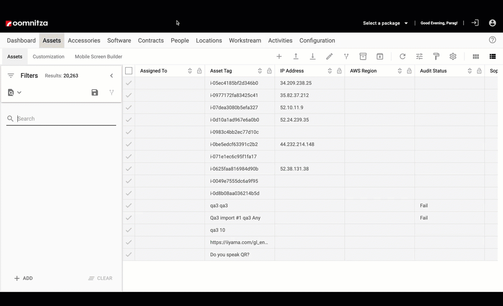The image size is (503, 306).
Task: Open the Contracts menu
Action: pos(151,40)
